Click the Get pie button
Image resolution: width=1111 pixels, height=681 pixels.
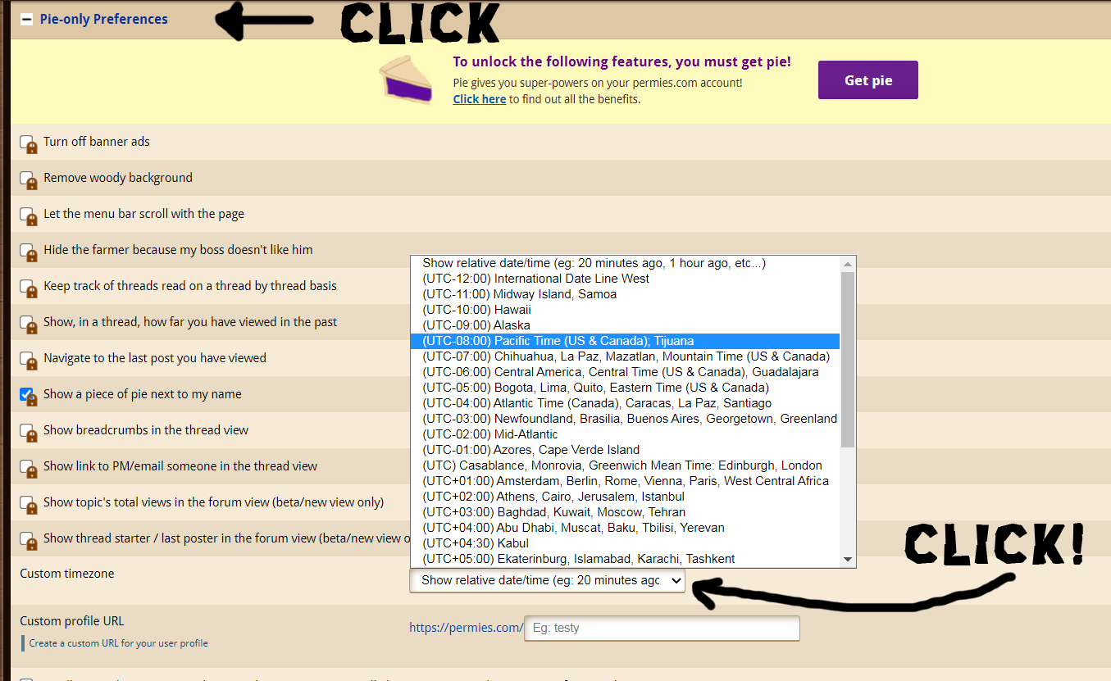tap(867, 80)
